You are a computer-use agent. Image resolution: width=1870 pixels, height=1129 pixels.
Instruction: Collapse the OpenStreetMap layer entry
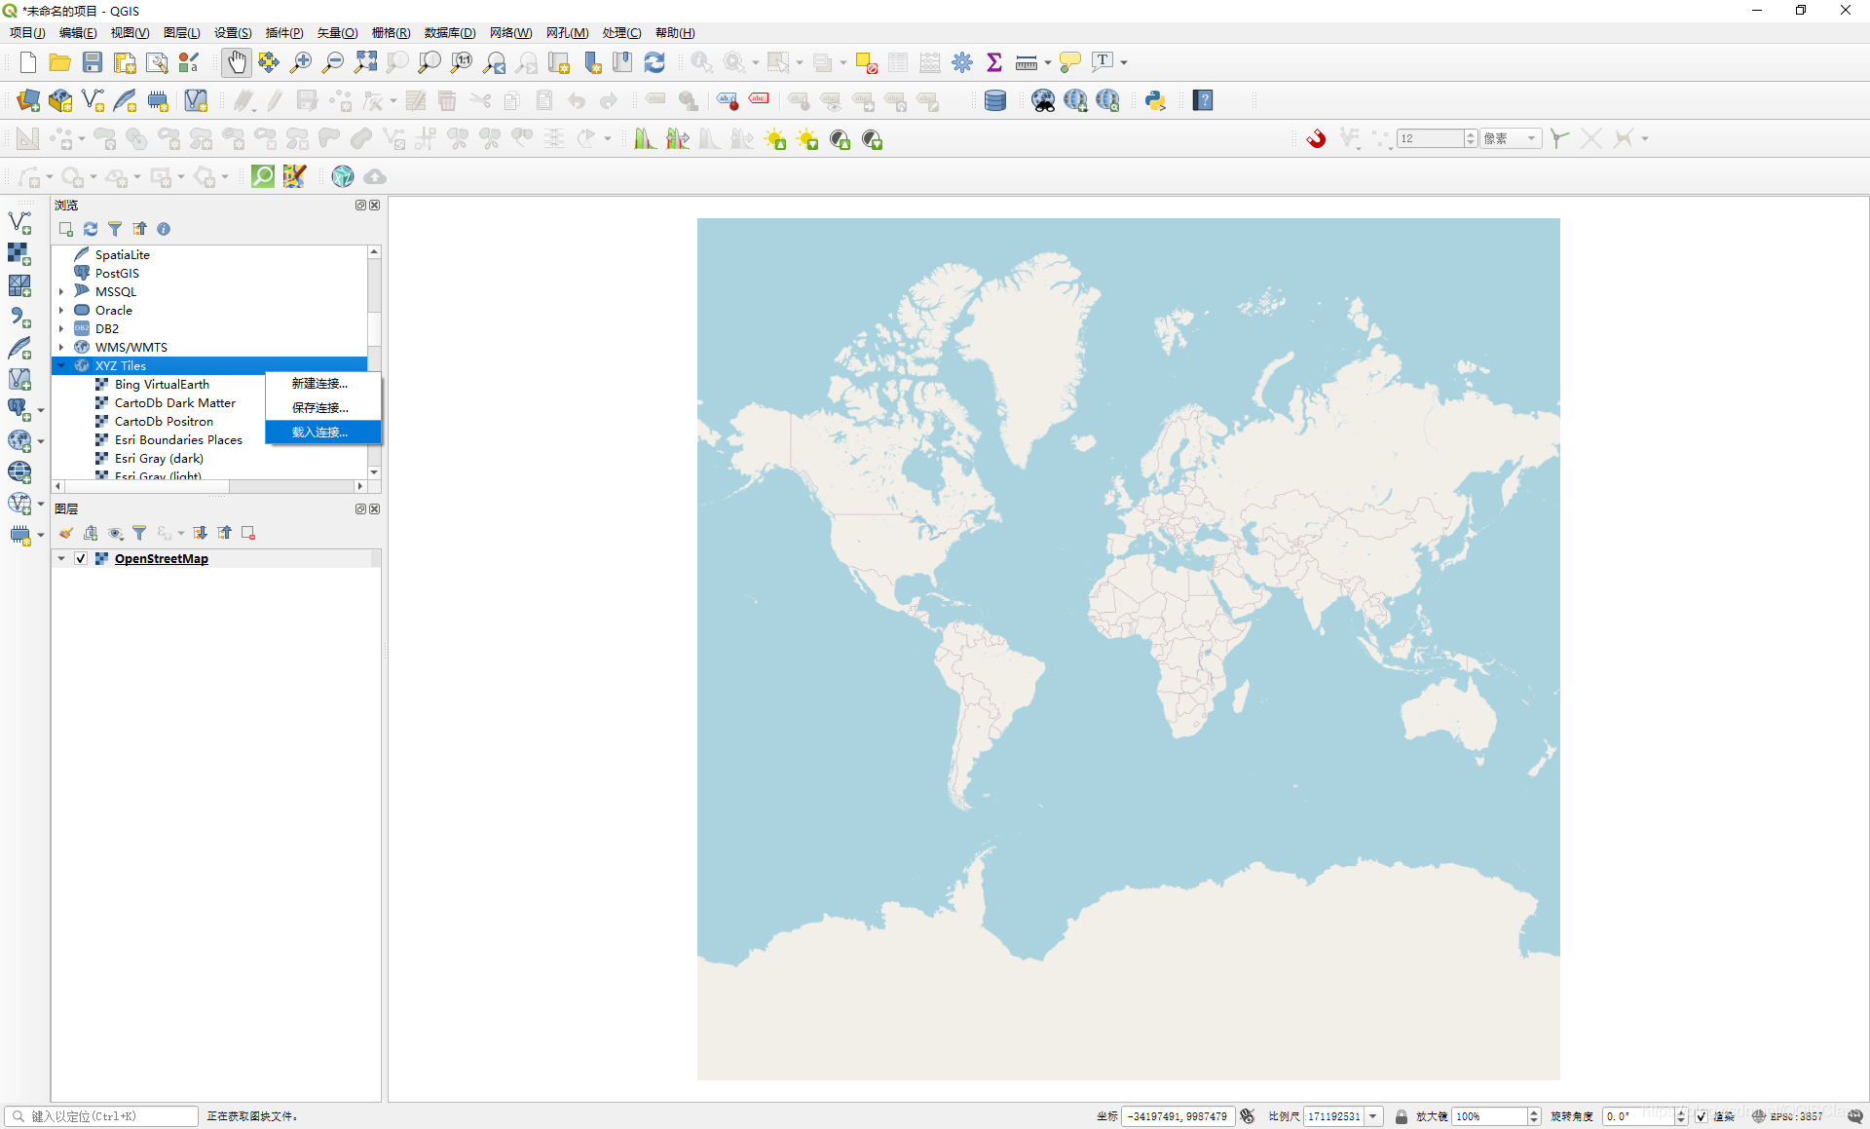[x=61, y=558]
